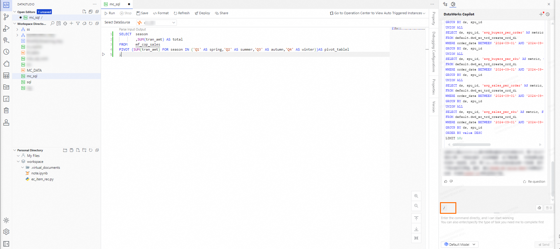Viewport: 560px width, 249px height.
Task: Collapse the My Files node
Action: coord(18,156)
